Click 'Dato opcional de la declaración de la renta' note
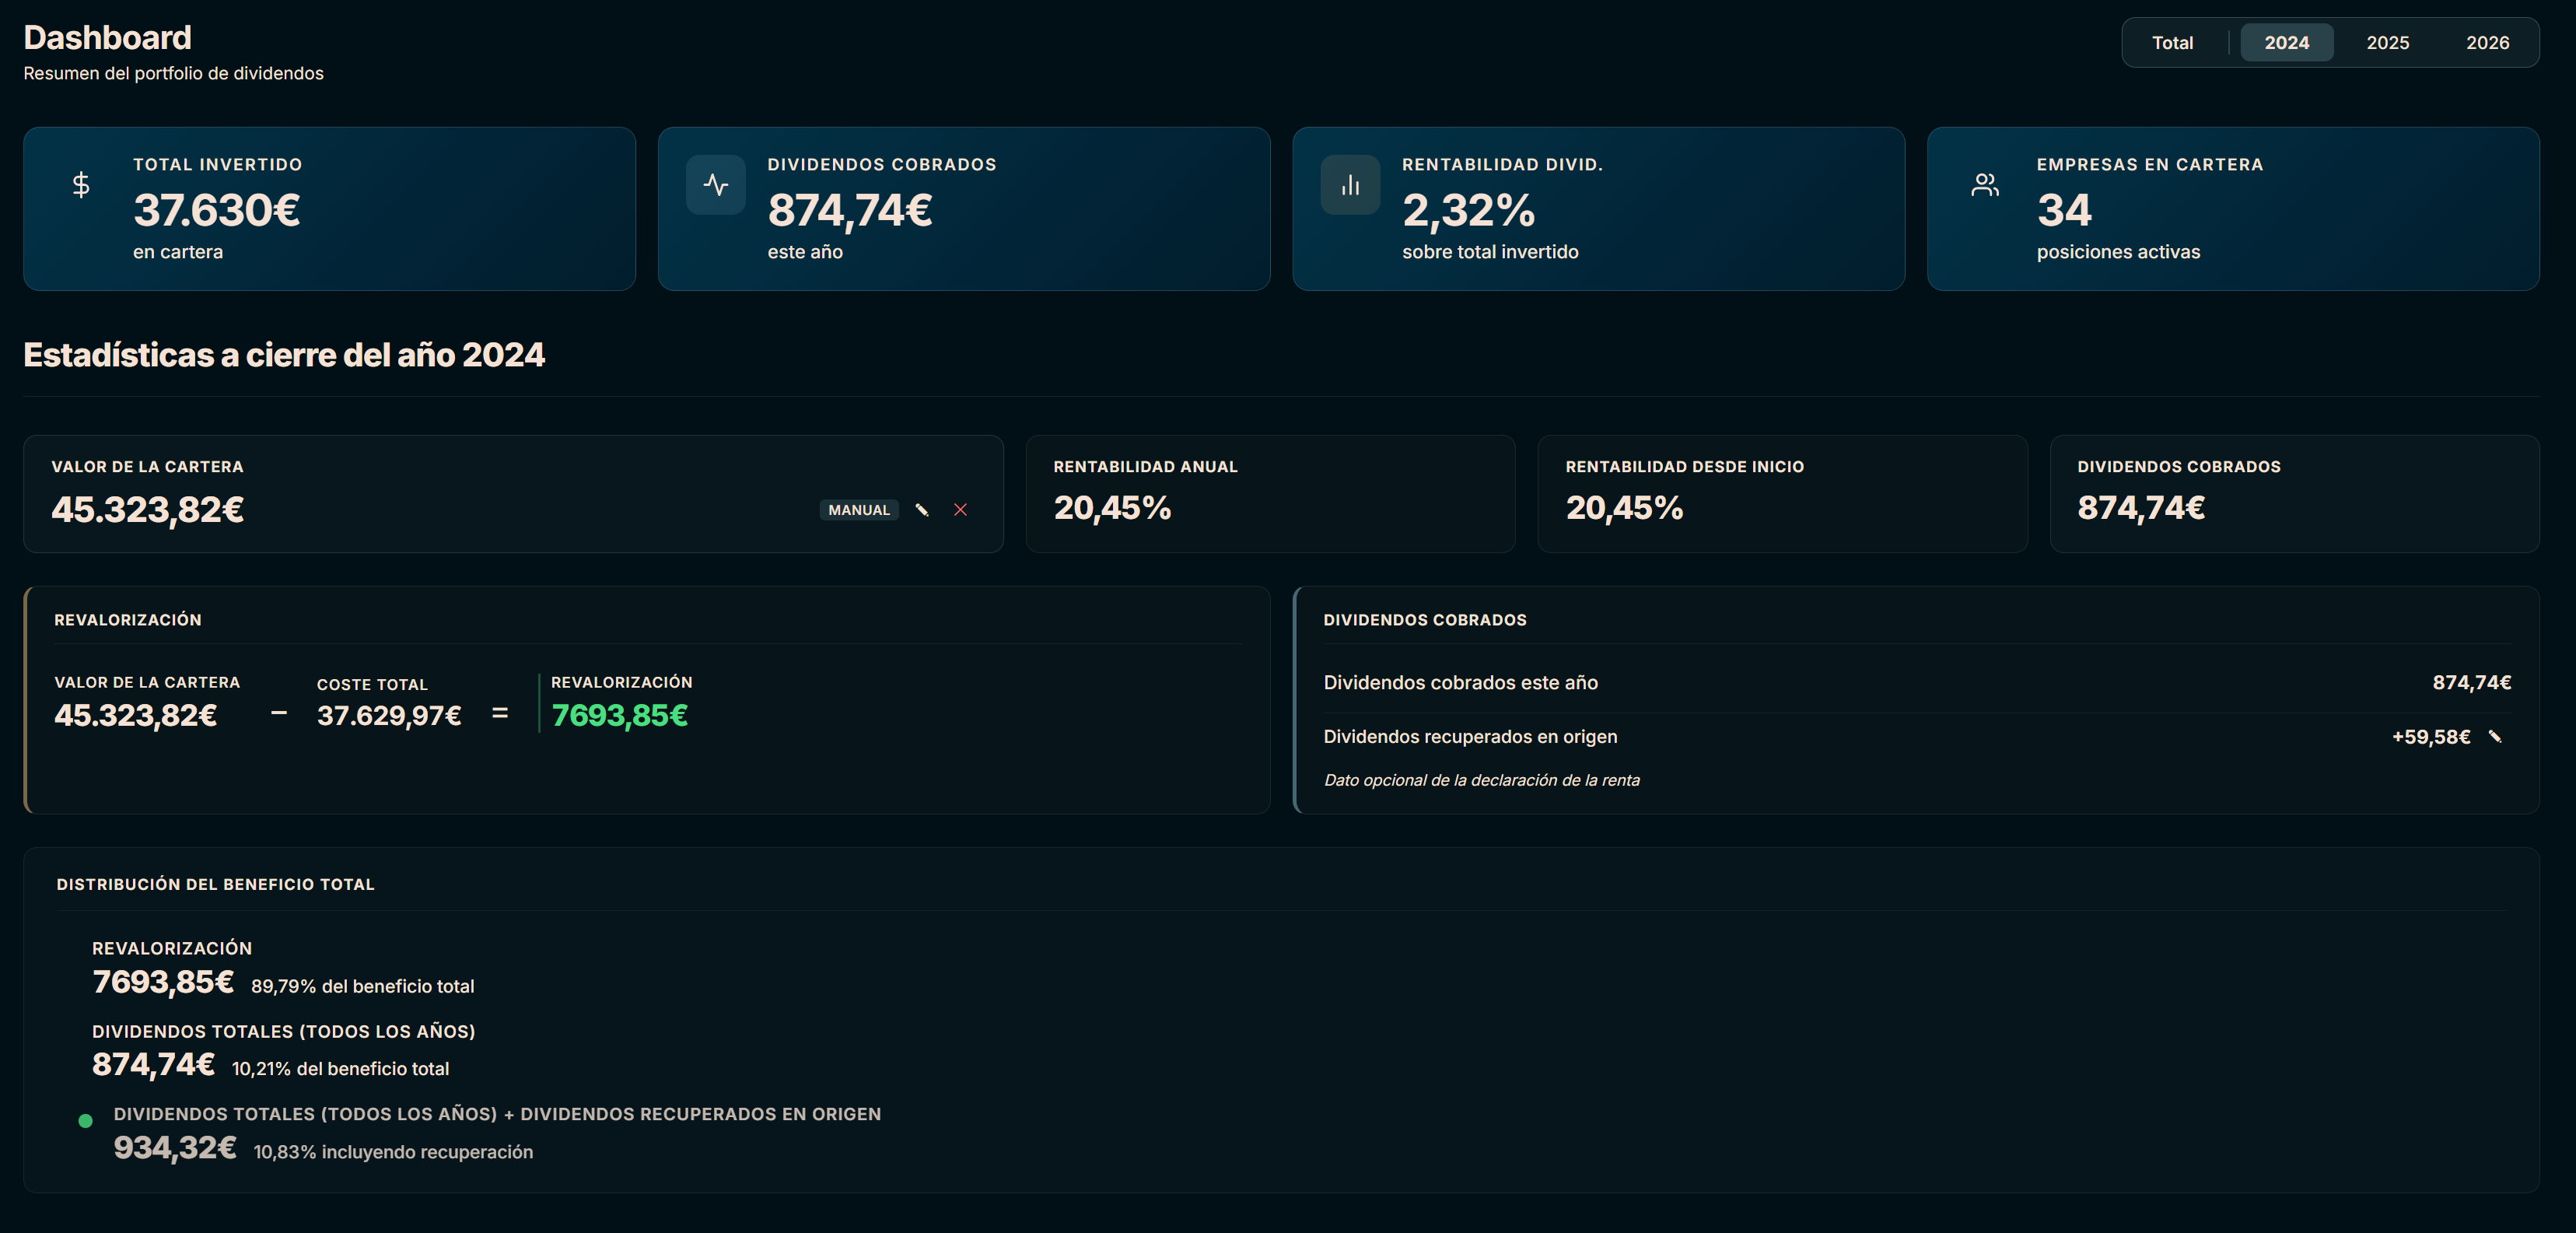The width and height of the screenshot is (2576, 1233). tap(1481, 780)
